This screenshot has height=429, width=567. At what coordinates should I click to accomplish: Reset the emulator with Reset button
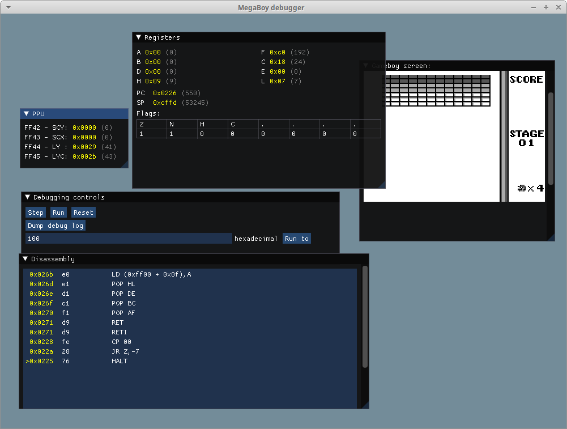click(x=83, y=213)
